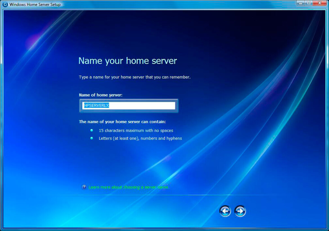Click '15 characters maximum with no spaces' text
The image size is (329, 231).
pyautogui.click(x=136, y=130)
